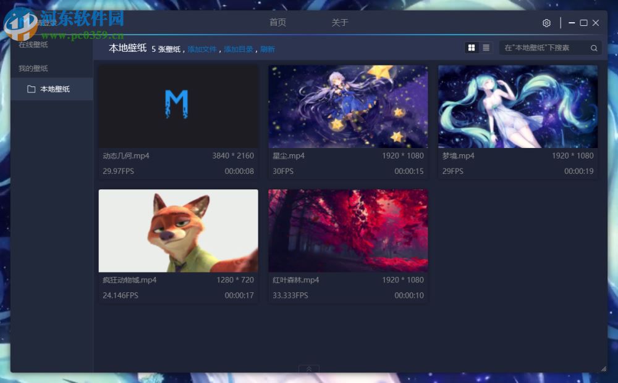
Task: Click the 添加文件 link
Action: [x=202, y=49]
